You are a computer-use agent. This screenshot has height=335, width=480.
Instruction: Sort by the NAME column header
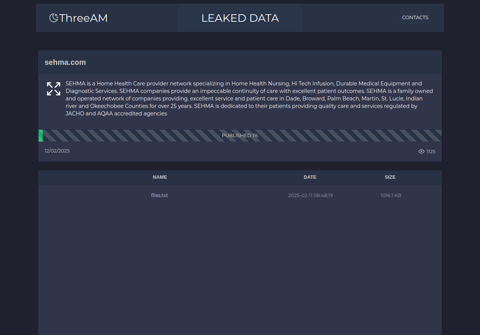[x=160, y=177]
